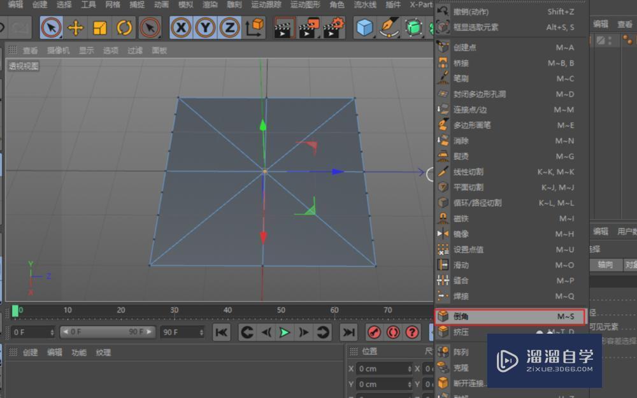Go to next keyframe button

(322, 332)
